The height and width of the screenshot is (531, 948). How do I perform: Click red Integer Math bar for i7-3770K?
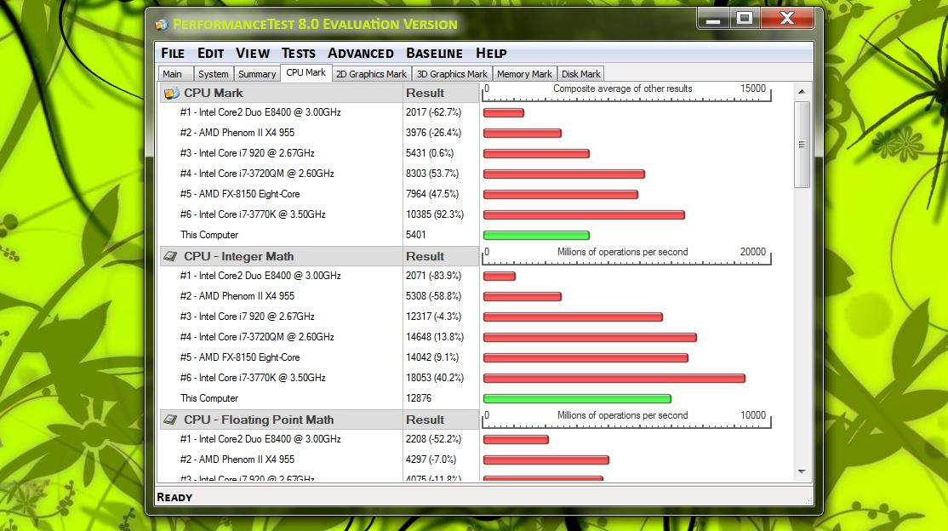[614, 378]
